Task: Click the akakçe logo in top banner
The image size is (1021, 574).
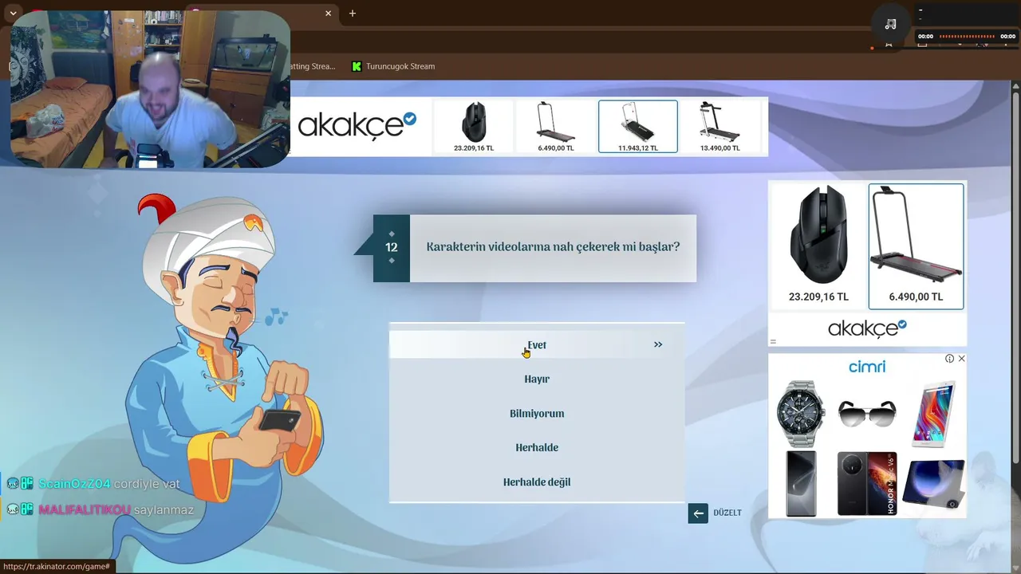Action: [357, 126]
